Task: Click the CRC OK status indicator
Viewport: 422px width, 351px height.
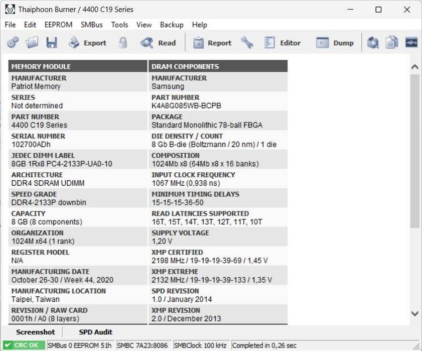Action: [x=24, y=345]
